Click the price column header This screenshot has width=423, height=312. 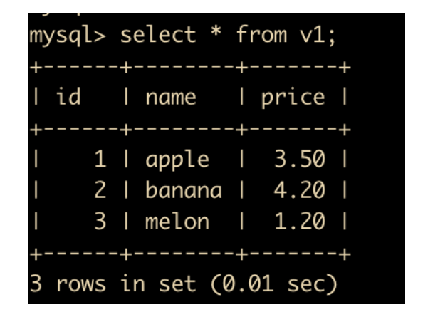pyautogui.click(x=293, y=98)
